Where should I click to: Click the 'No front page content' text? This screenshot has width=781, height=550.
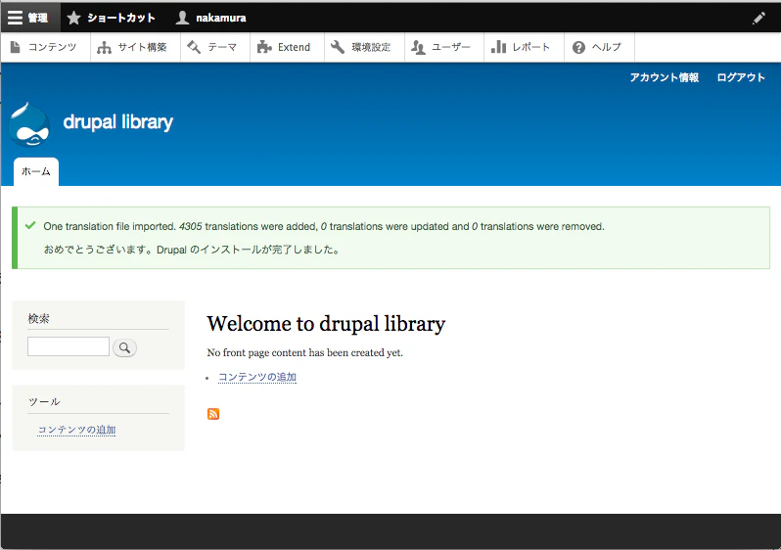(304, 352)
